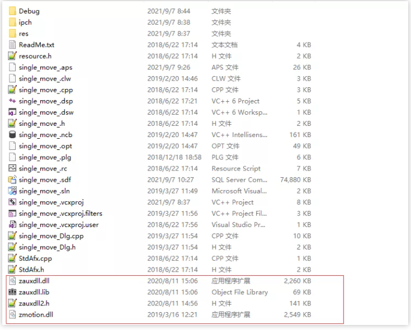Click the res folder icon
The height and width of the screenshot is (330, 411).
pyautogui.click(x=12, y=34)
